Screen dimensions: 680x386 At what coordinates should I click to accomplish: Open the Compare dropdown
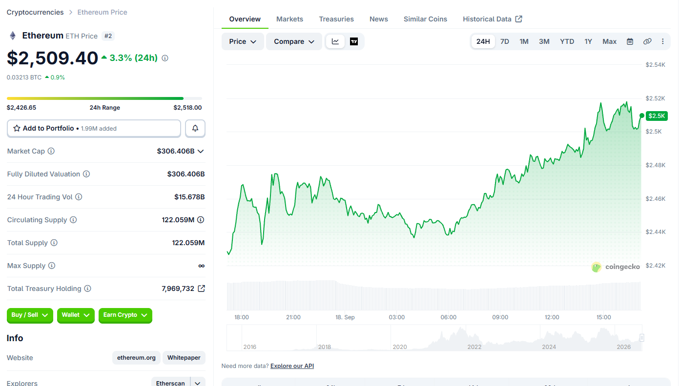point(294,41)
